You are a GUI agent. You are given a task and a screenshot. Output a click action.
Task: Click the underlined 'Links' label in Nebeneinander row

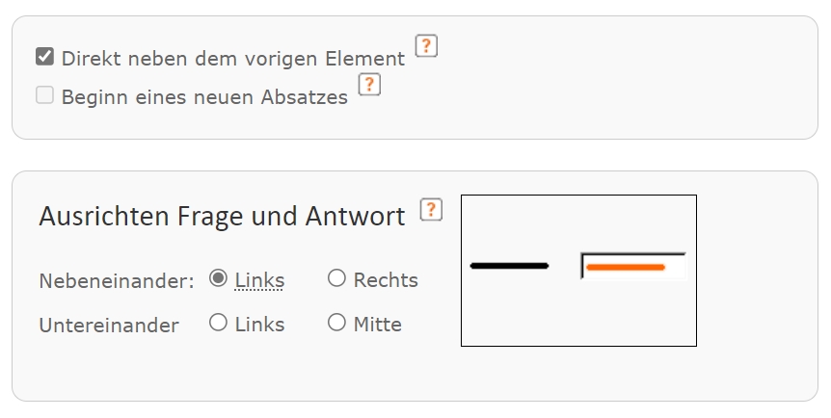tap(259, 280)
